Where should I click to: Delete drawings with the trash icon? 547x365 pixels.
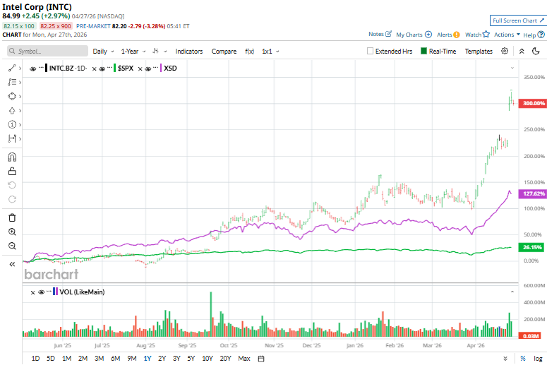pyautogui.click(x=12, y=217)
